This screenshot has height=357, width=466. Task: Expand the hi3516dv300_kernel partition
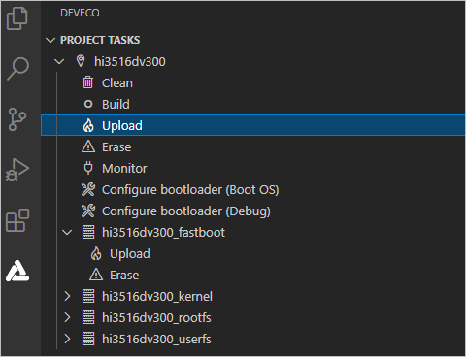tap(67, 296)
